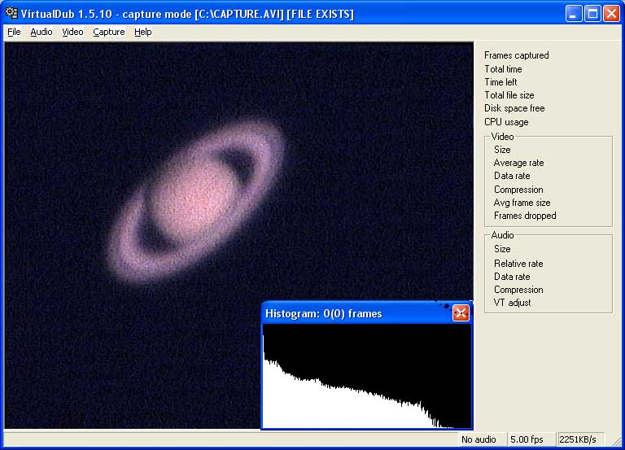The height and width of the screenshot is (450, 625).
Task: Close the Histogram window
Action: 461,313
